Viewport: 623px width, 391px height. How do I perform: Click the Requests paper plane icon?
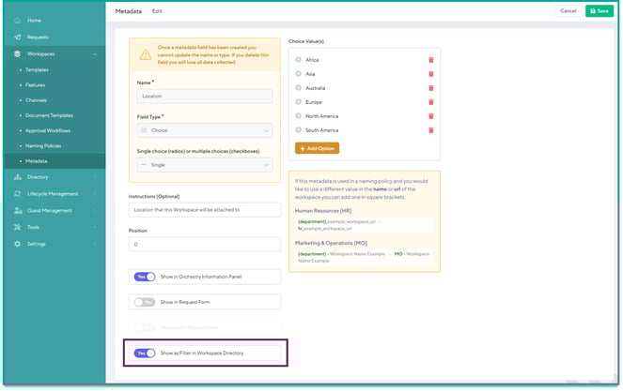tap(17, 37)
